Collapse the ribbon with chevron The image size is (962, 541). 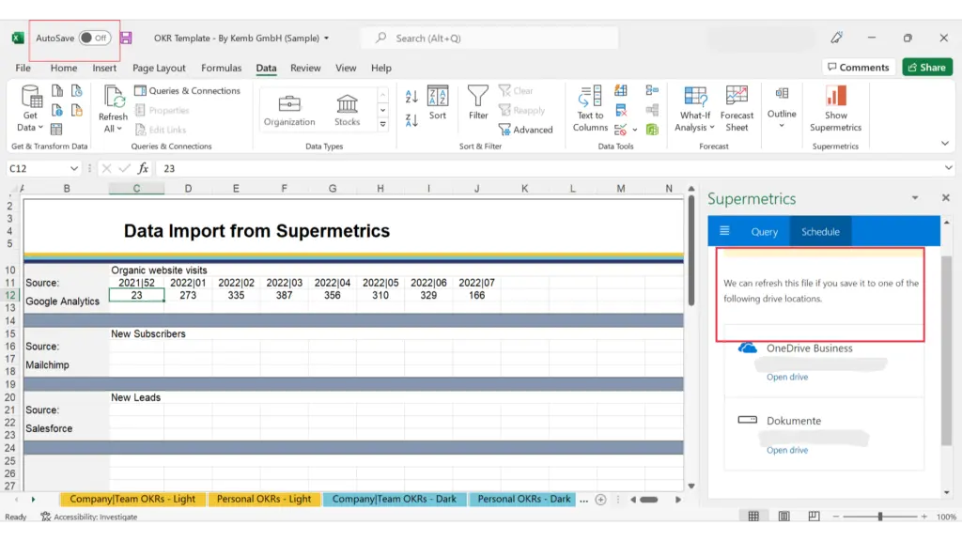[x=945, y=144]
